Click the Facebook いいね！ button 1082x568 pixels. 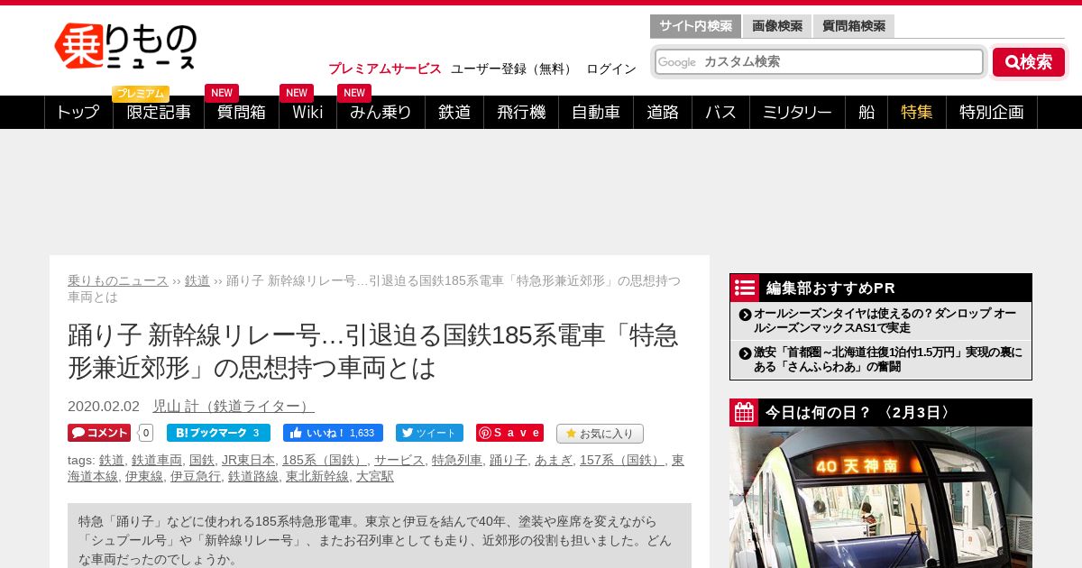click(x=333, y=433)
